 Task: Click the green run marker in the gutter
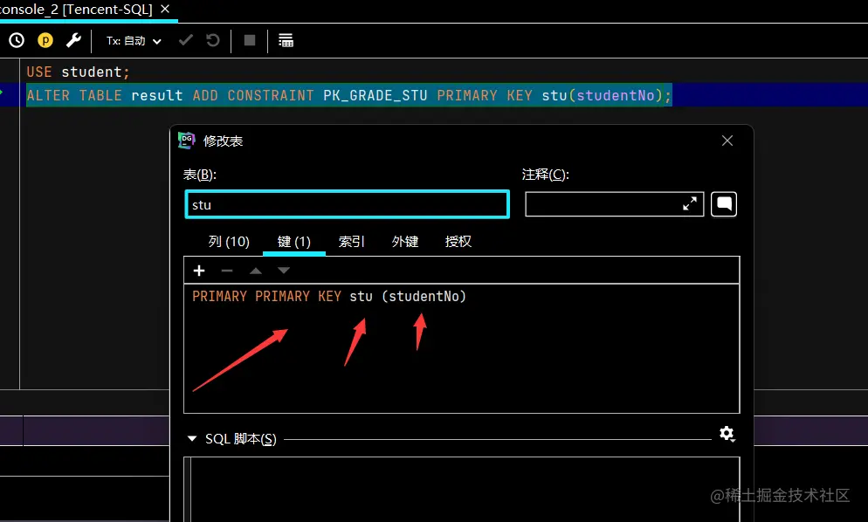pyautogui.click(x=2, y=92)
